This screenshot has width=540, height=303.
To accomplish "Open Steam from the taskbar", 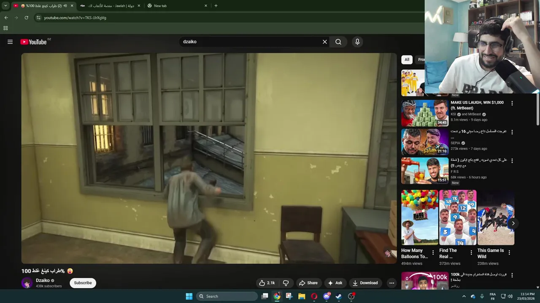I will click(x=339, y=296).
